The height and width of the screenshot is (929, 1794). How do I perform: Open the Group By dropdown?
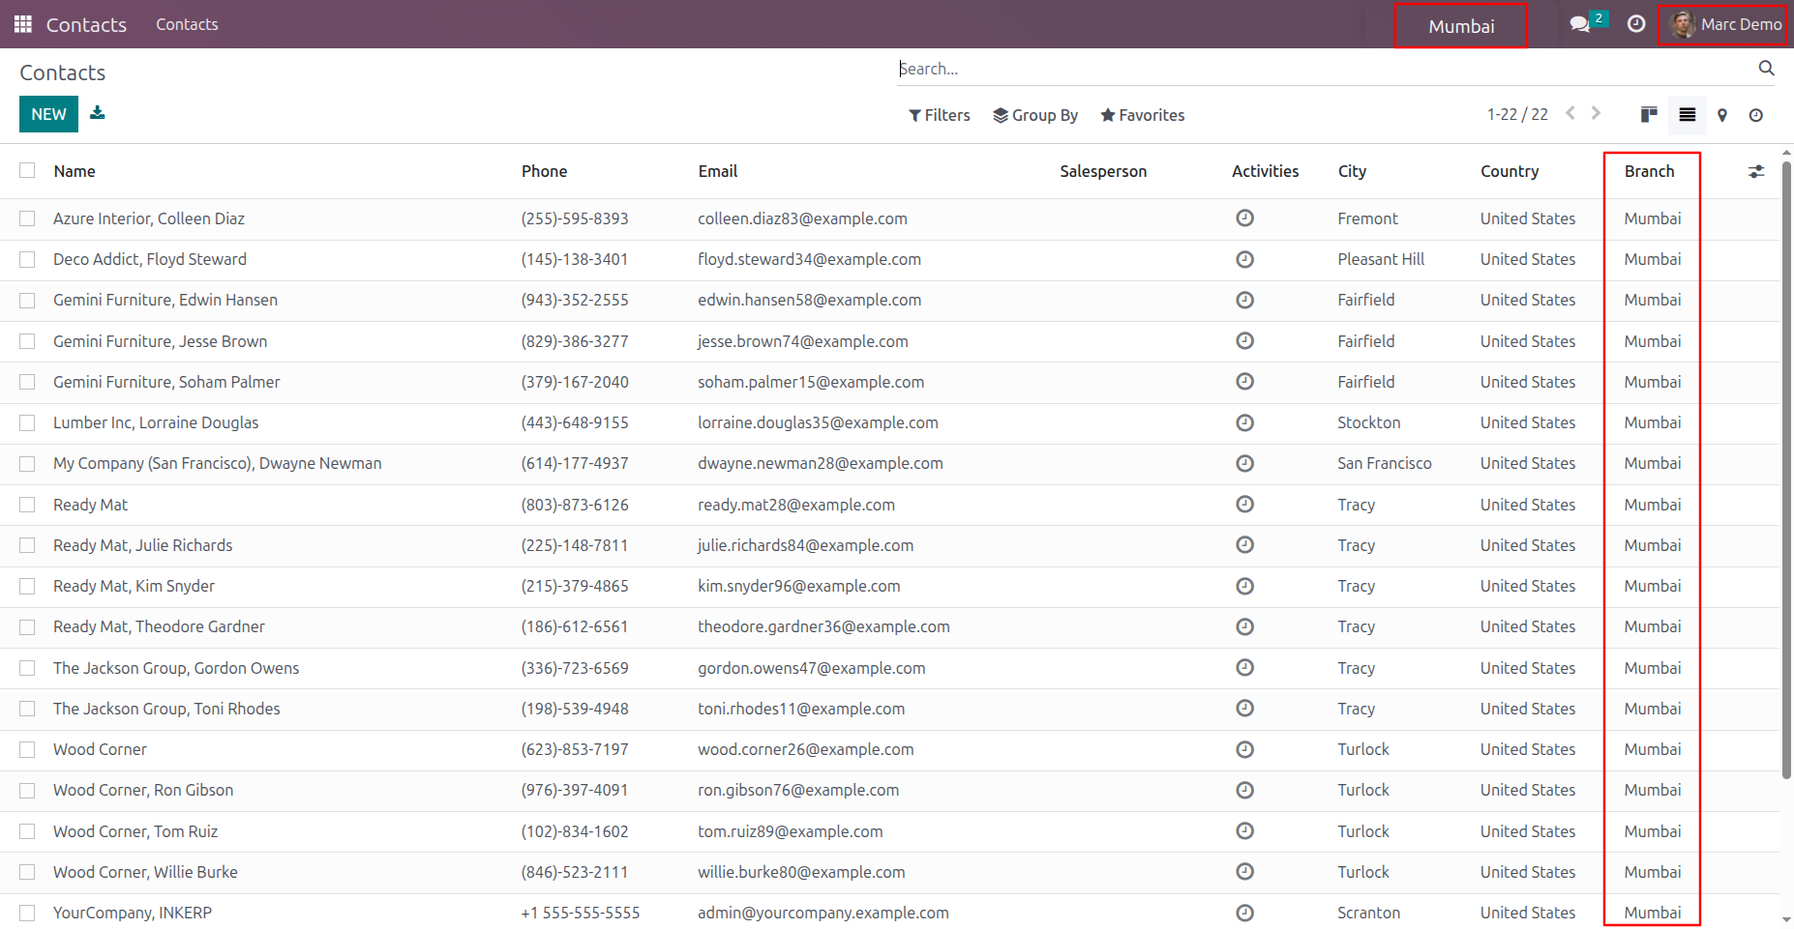point(1035,115)
